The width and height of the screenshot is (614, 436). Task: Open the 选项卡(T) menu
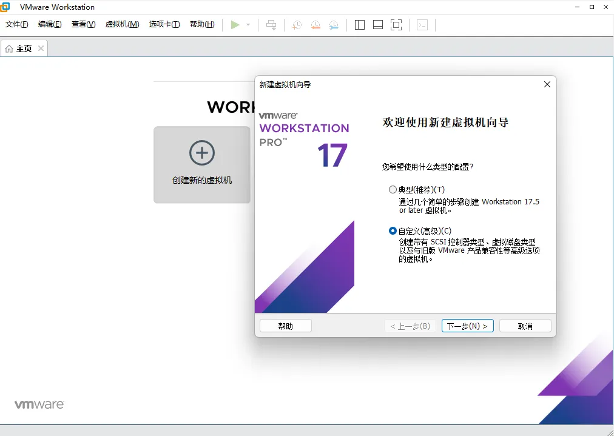click(x=164, y=24)
